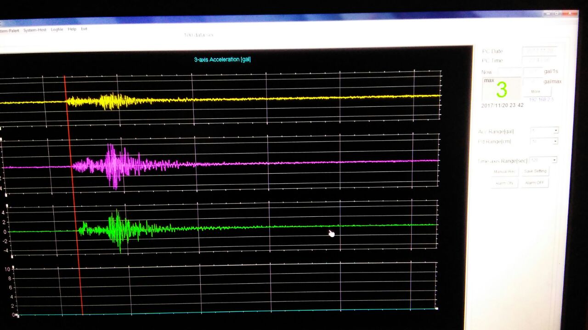
Task: Expand the Pd Range[cm] dropdown
Action: point(555,141)
